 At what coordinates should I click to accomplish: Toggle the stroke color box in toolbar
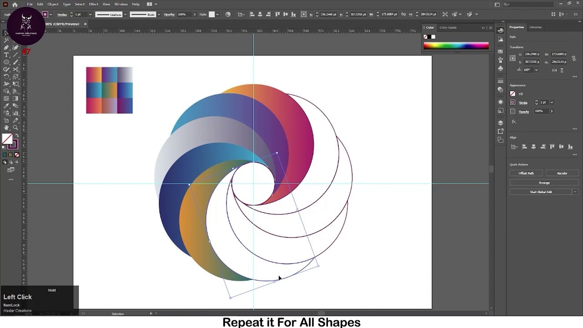point(12,144)
